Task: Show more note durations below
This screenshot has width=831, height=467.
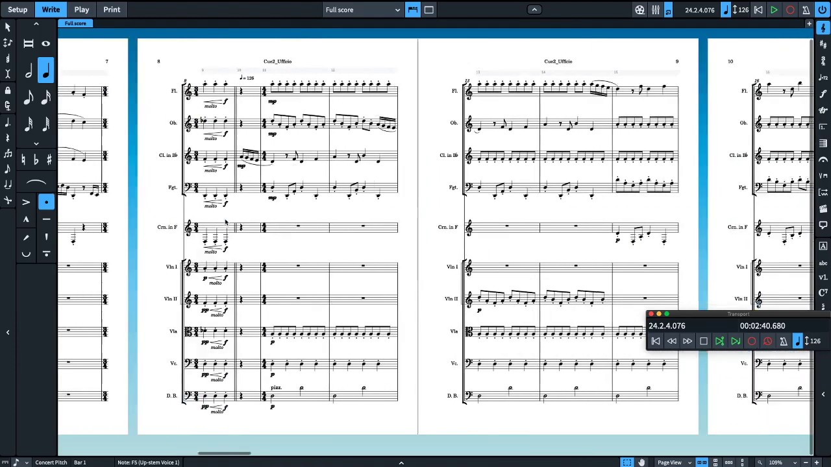Action: 36,143
